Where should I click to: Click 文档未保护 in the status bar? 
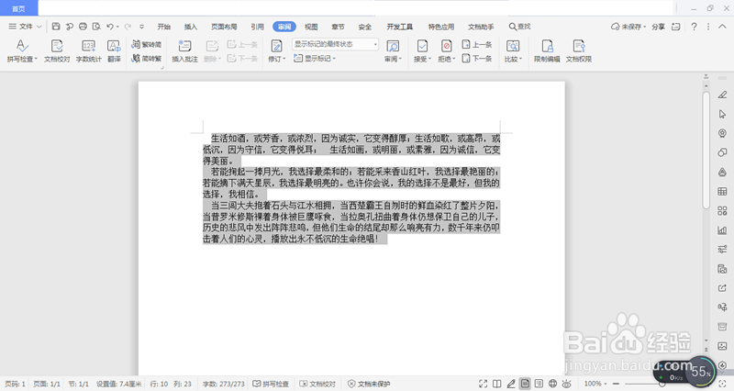click(369, 384)
